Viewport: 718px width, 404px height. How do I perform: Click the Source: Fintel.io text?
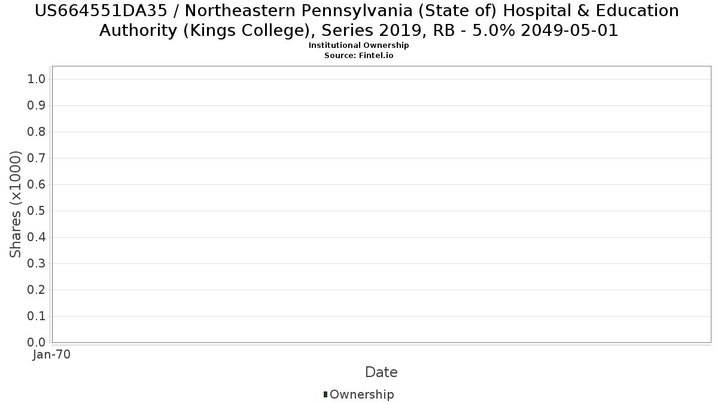click(359, 55)
